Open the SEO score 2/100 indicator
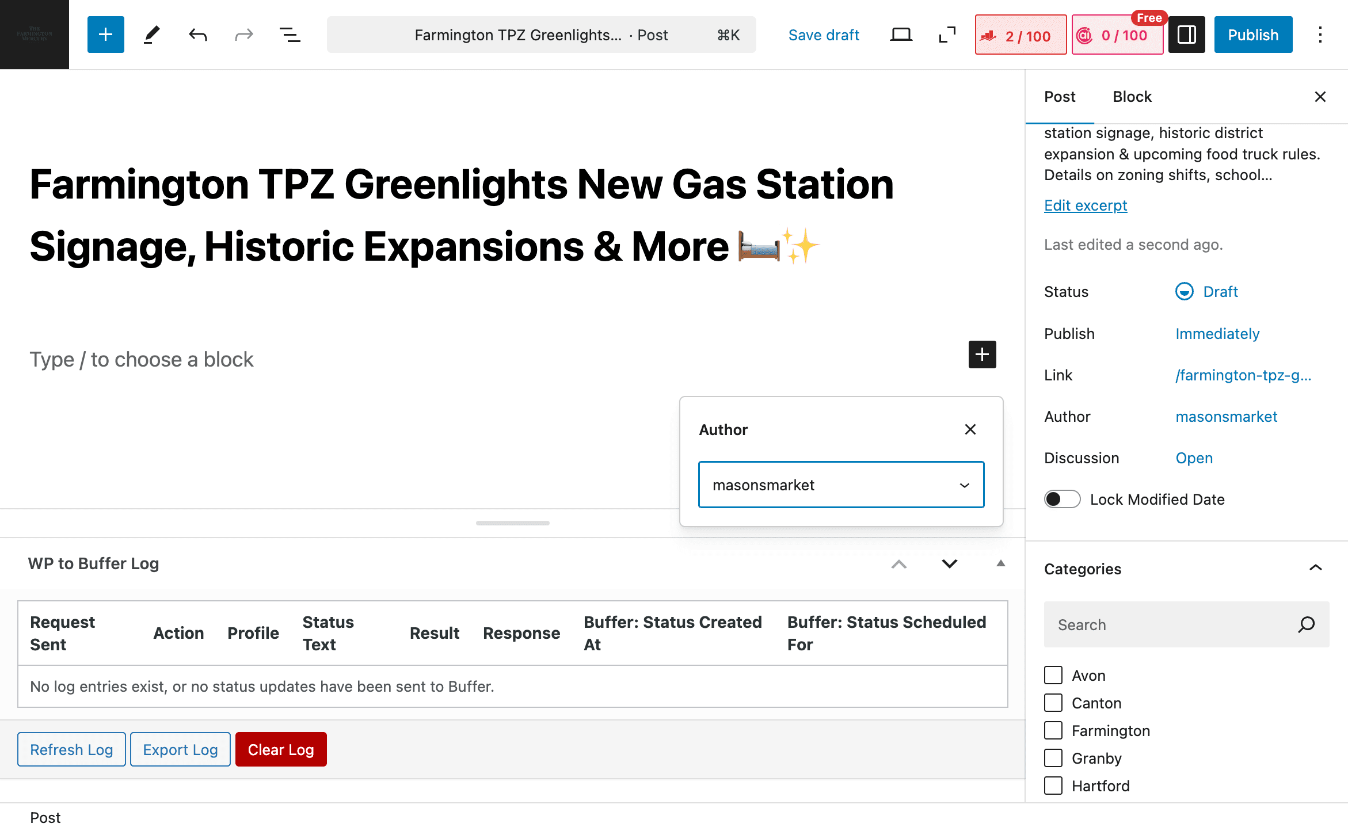This screenshot has height=831, width=1348. [1020, 35]
